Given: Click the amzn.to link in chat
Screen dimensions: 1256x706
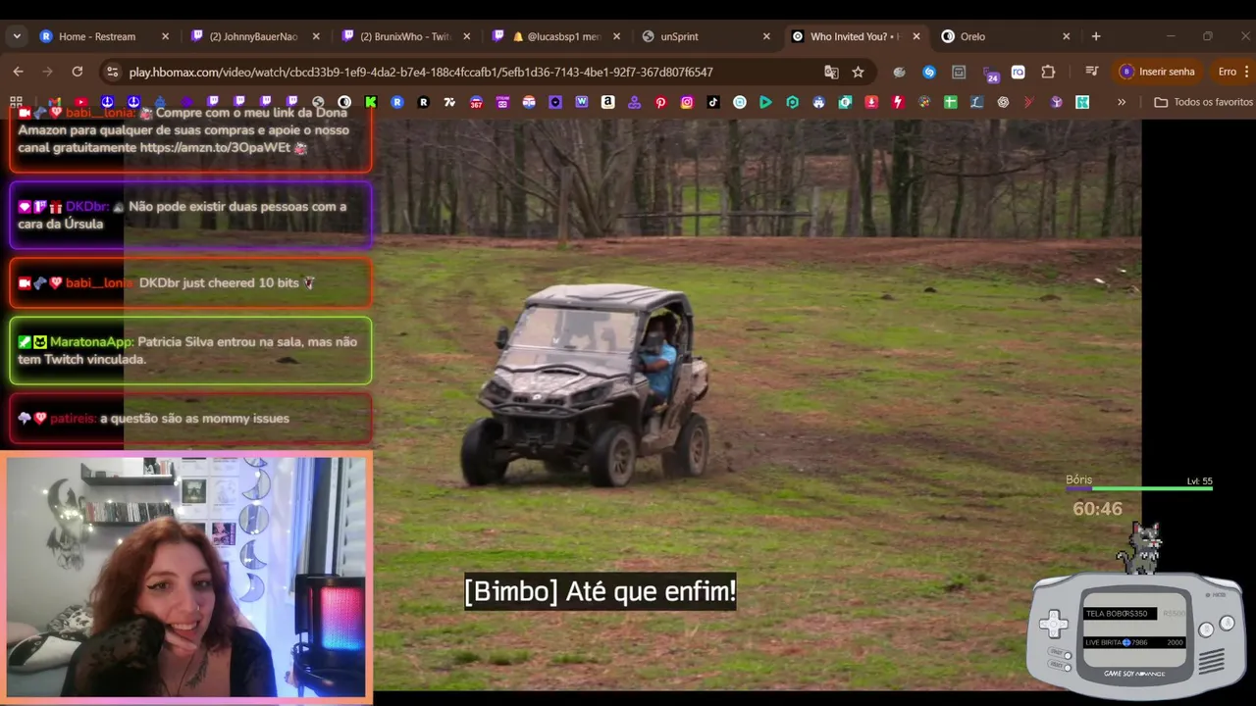Looking at the screenshot, I should pyautogui.click(x=215, y=148).
